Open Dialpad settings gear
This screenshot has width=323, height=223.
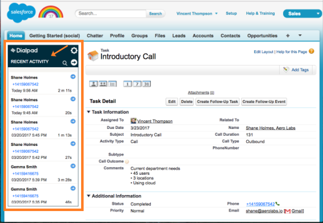[74, 50]
